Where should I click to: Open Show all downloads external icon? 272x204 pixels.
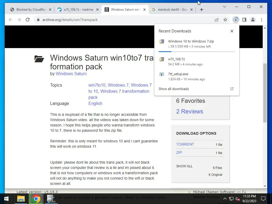(232, 89)
